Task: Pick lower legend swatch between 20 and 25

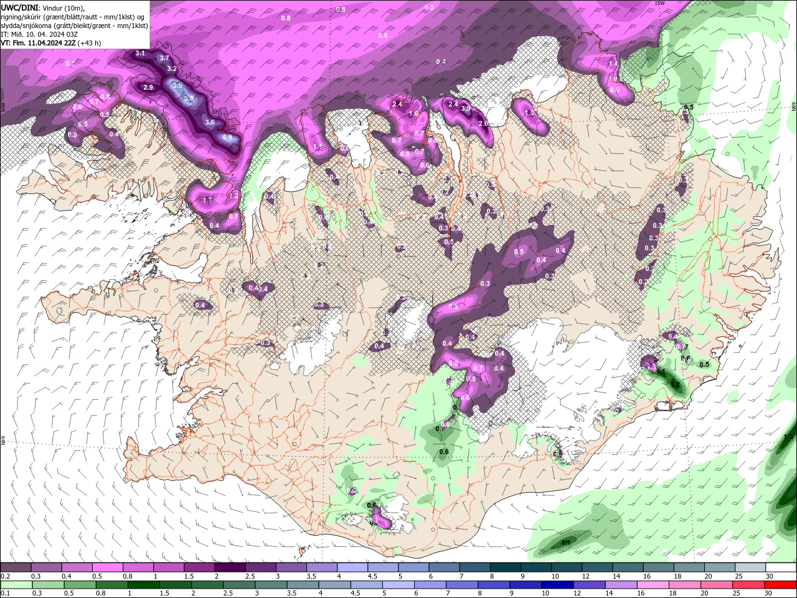Action: [716, 585]
